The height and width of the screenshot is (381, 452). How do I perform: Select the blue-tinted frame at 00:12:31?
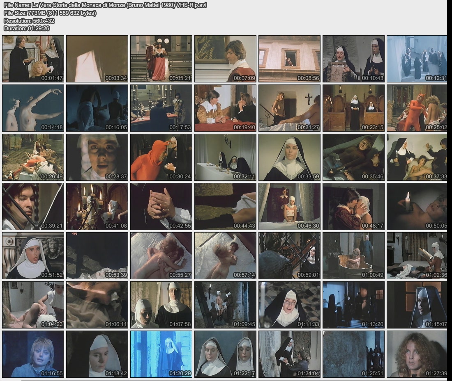[417, 59]
